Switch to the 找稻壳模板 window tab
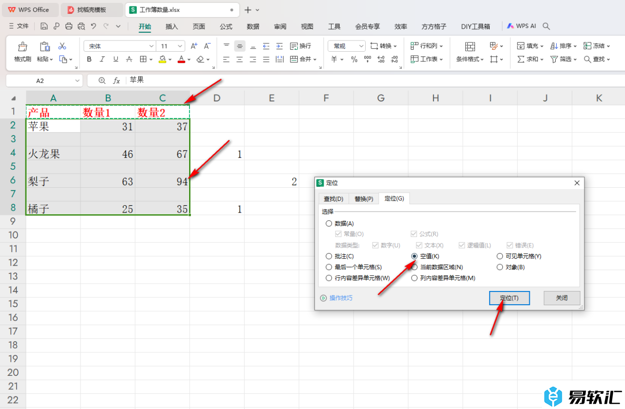 click(x=92, y=10)
